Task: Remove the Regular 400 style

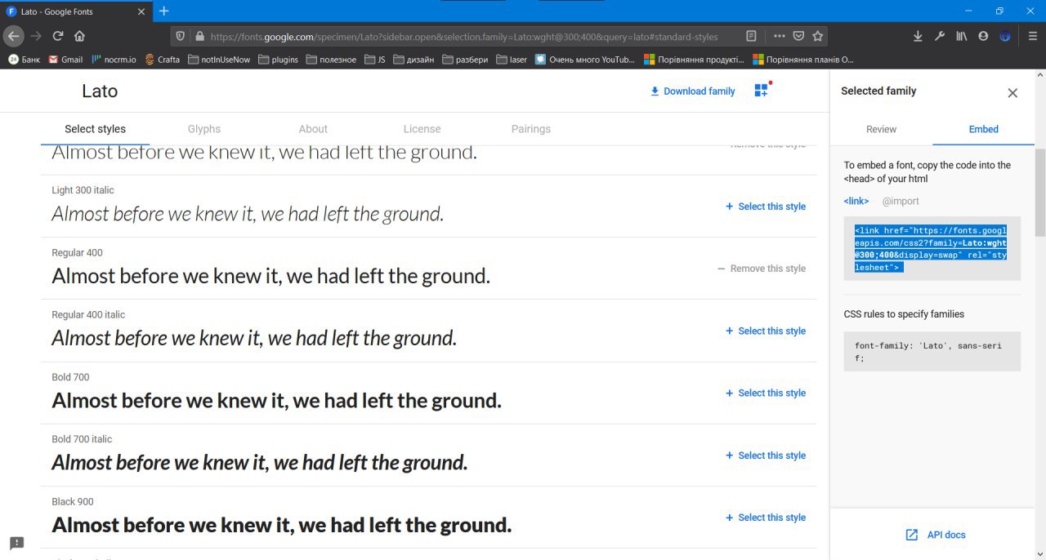Action: (762, 269)
